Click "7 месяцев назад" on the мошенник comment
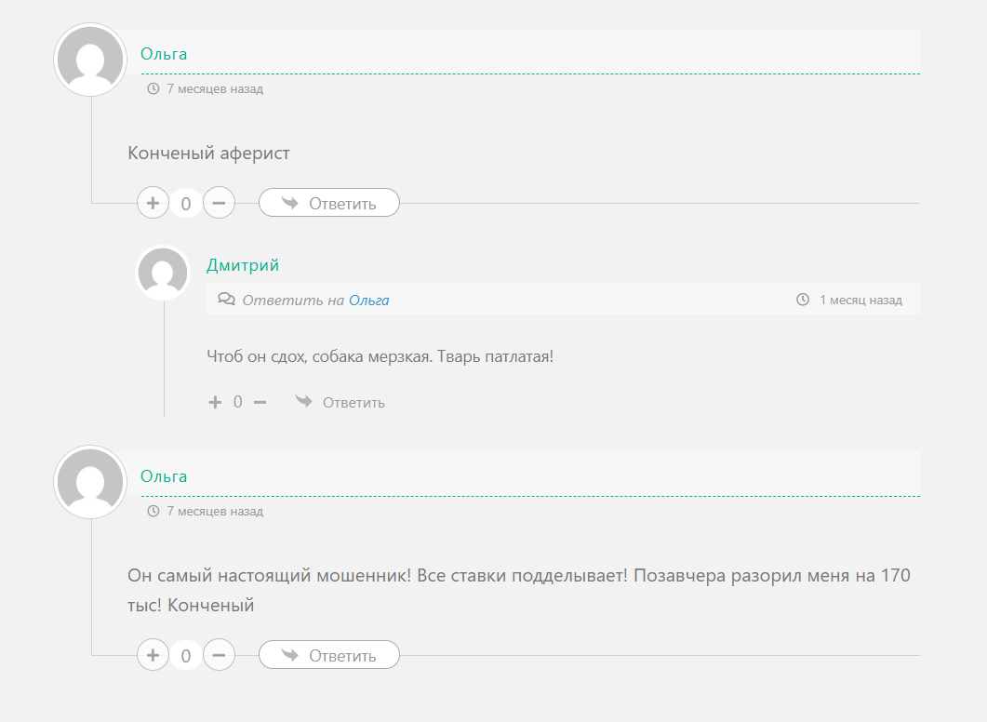The width and height of the screenshot is (987, 722). tap(214, 511)
